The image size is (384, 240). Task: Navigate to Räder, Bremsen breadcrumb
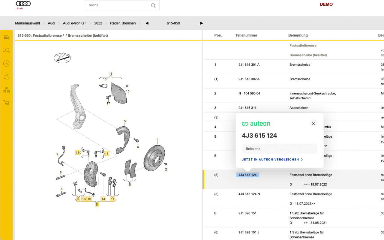click(x=123, y=23)
